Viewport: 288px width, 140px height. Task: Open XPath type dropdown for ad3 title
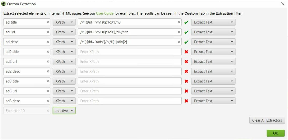tap(64, 81)
